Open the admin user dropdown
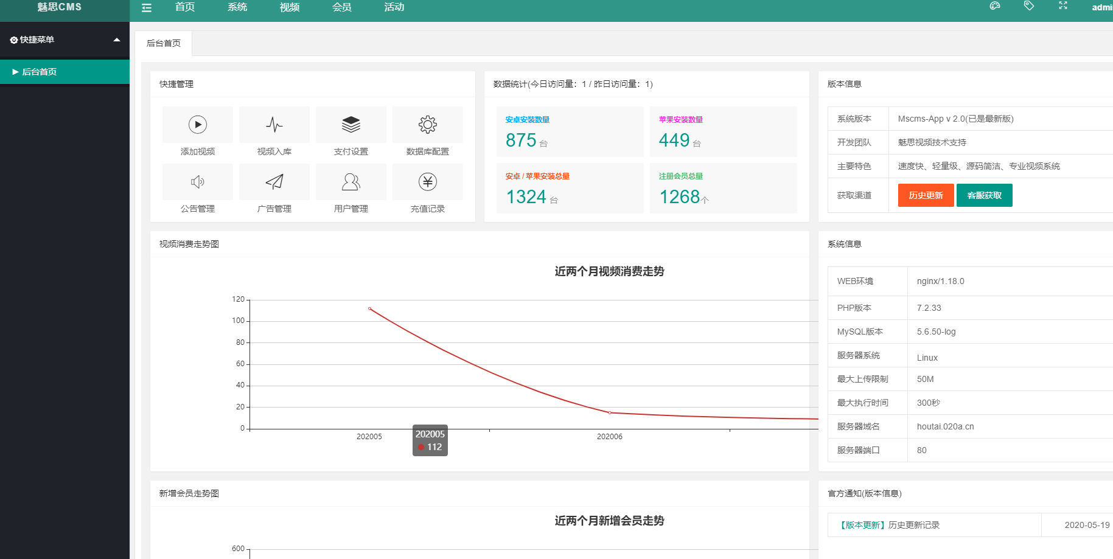Image resolution: width=1113 pixels, height=559 pixels. point(1102,7)
